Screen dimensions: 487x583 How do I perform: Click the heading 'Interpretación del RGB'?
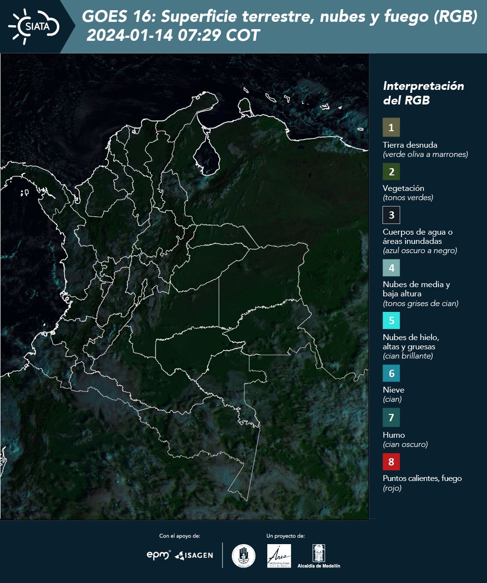tap(423, 93)
